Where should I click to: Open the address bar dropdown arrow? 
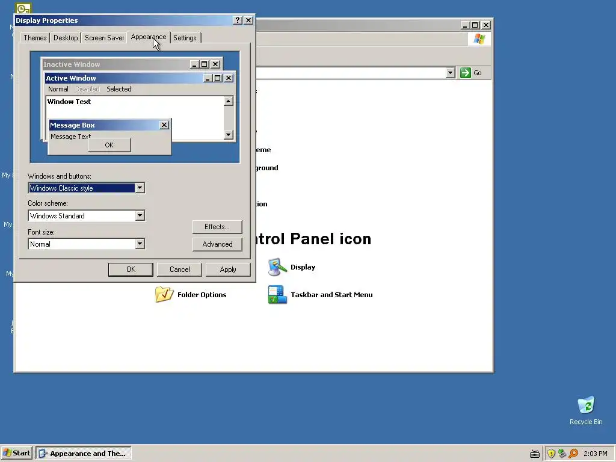[x=450, y=73]
